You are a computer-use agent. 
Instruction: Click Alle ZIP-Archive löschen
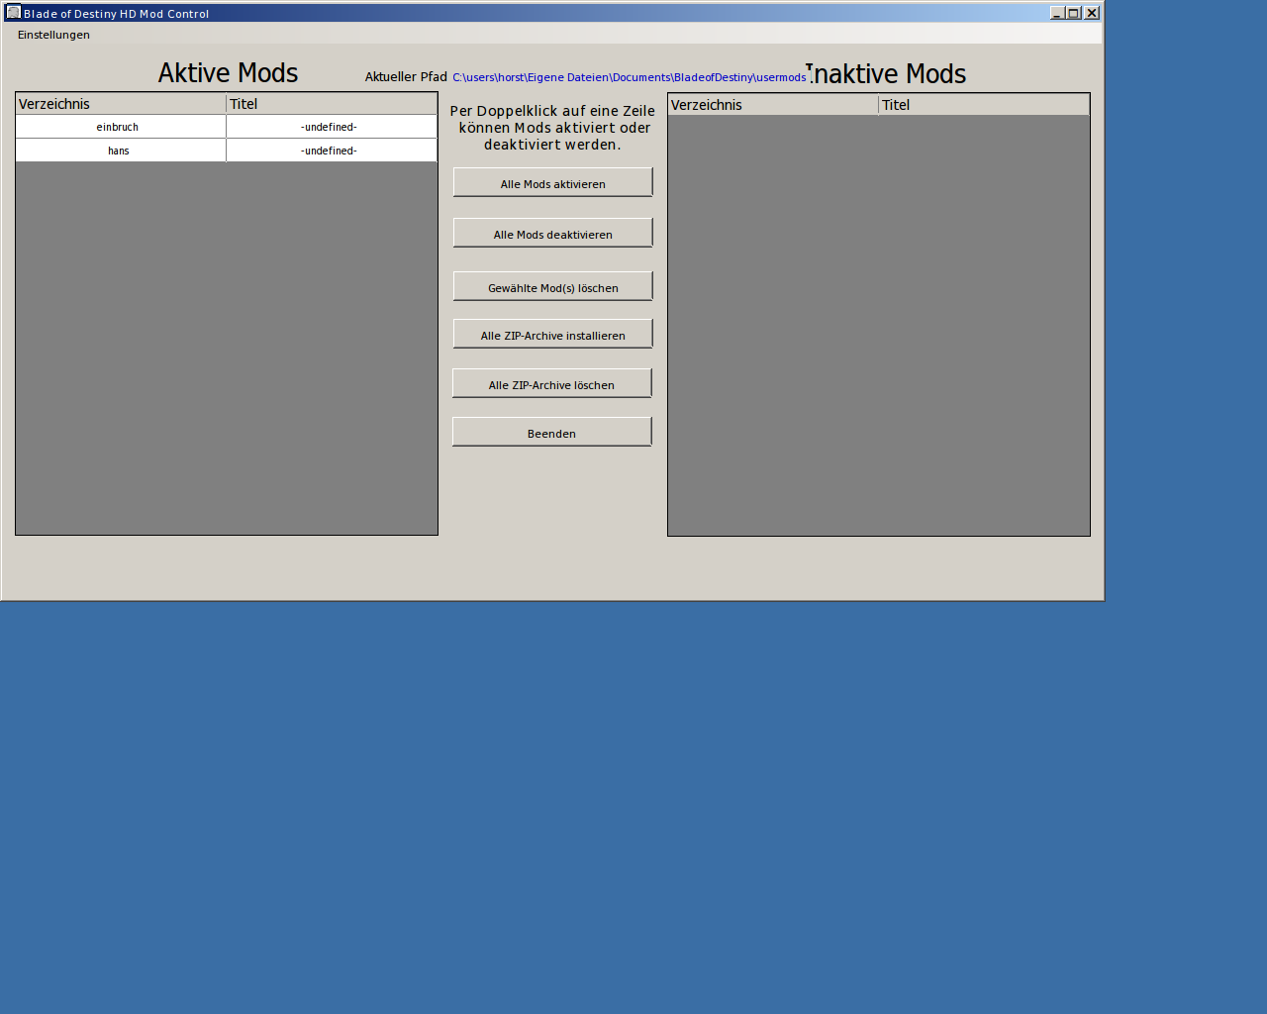tap(551, 383)
